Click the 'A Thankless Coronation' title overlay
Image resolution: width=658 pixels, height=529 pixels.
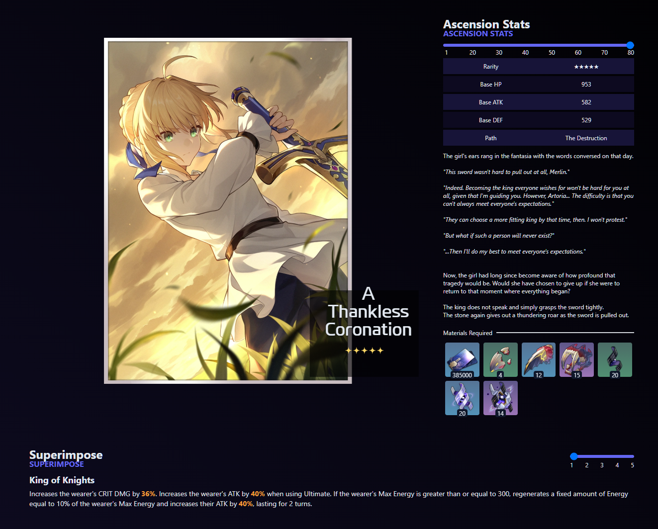(368, 312)
